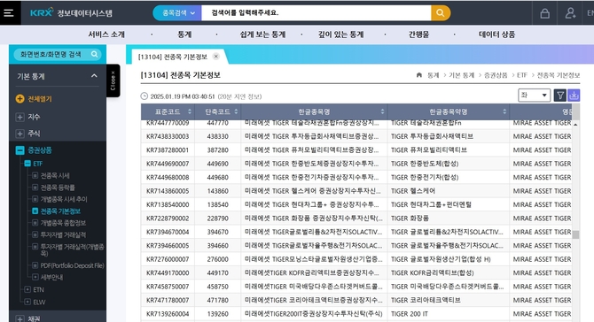
Task: Click the sidebar screen search magnifier
Action: [94, 55]
